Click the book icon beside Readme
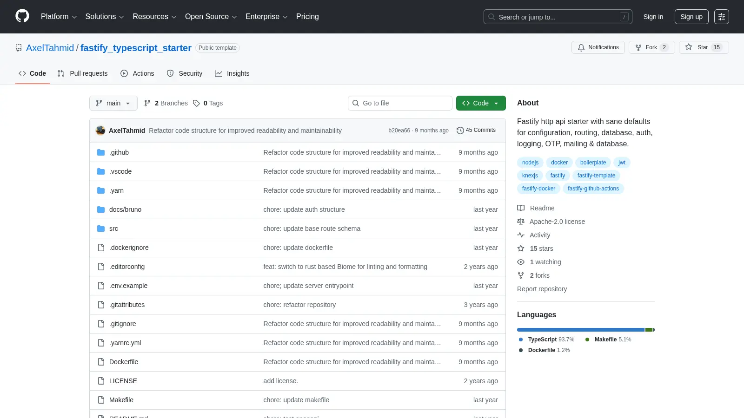This screenshot has width=744, height=418. [521, 208]
